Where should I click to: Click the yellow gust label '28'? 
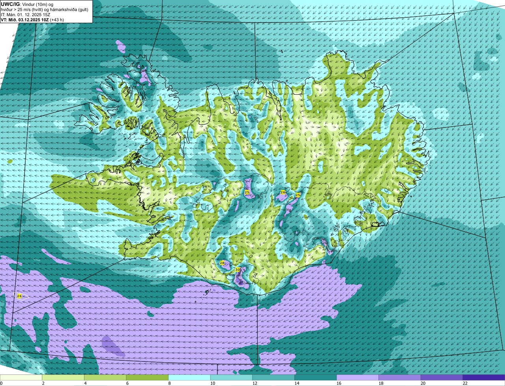222,263
